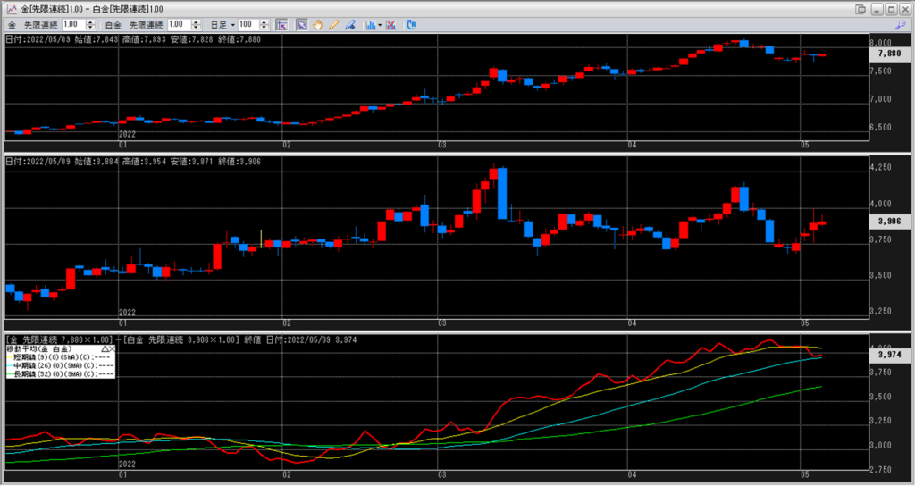Click the eraser/highlighter tool icon
This screenshot has width=915, height=486.
tap(349, 24)
